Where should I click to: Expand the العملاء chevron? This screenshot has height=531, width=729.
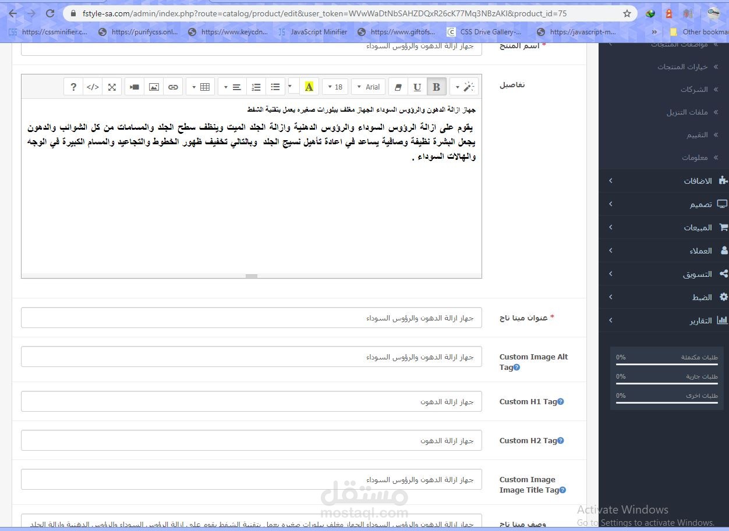610,251
